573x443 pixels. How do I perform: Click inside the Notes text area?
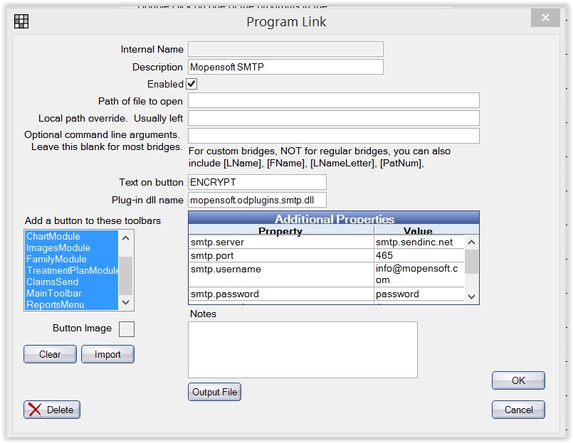(303, 350)
